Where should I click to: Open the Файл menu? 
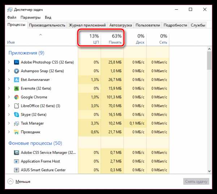[12, 17]
